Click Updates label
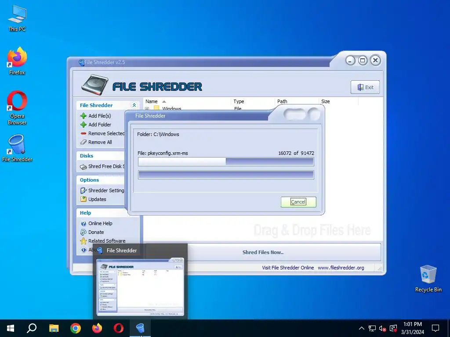The height and width of the screenshot is (337, 450). click(x=97, y=199)
